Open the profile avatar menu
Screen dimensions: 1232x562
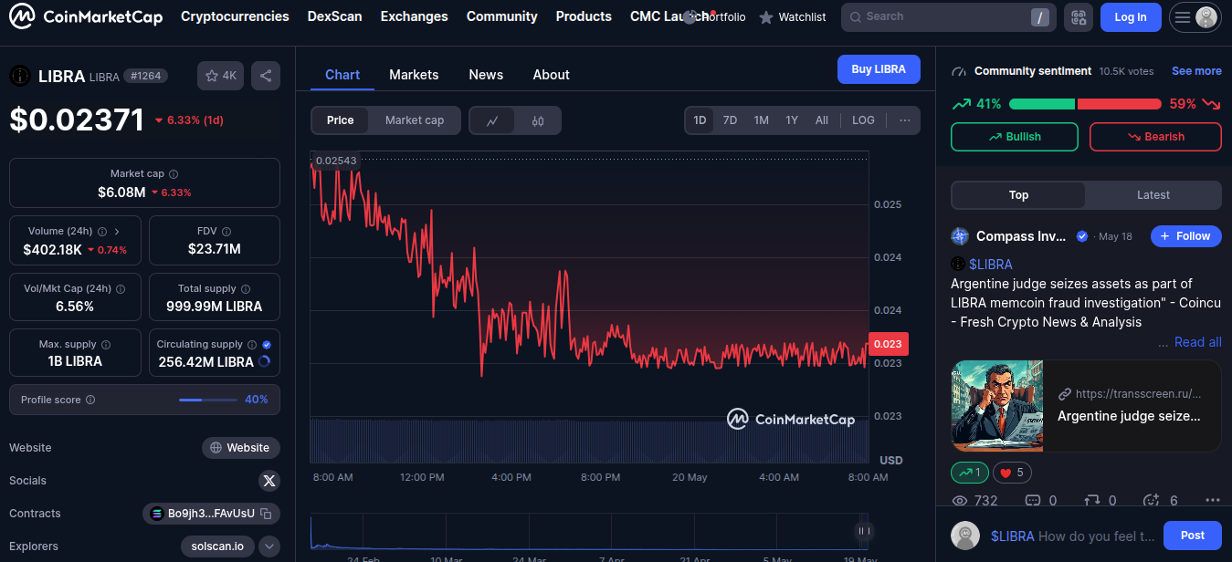click(x=1206, y=16)
